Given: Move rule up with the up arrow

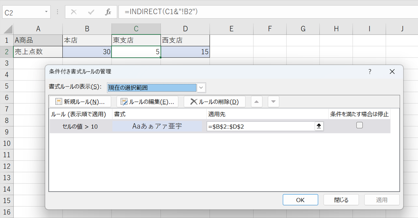Looking at the screenshot, I should click(x=257, y=102).
